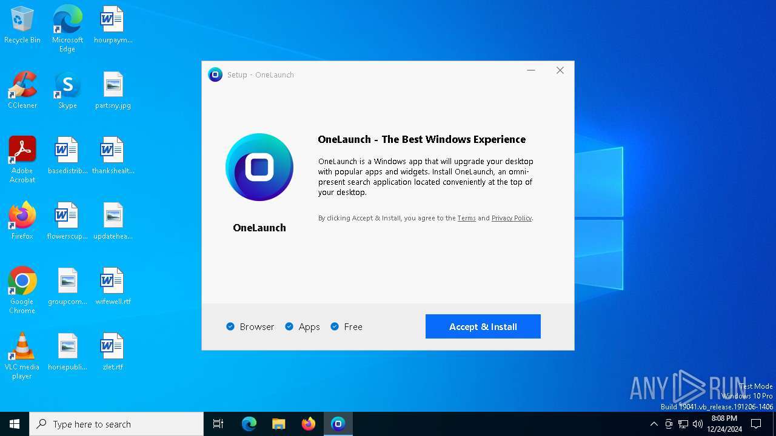This screenshot has height=436, width=776.
Task: Click the large OneLaunch logo
Action: [259, 167]
